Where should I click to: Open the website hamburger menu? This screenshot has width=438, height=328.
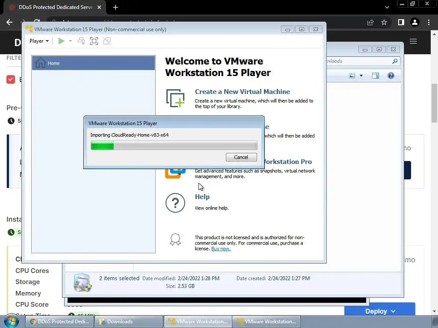point(413,41)
